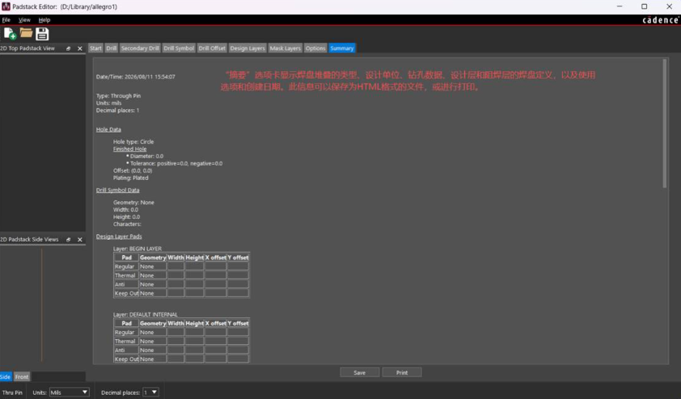Click the 'Layer: BEGIN LAYER' label
Image resolution: width=681 pixels, height=399 pixels.
137,249
